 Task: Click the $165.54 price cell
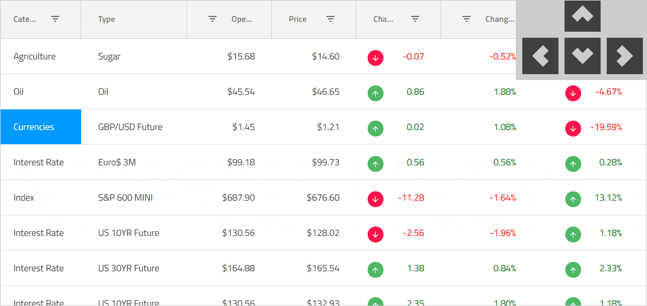(x=323, y=268)
